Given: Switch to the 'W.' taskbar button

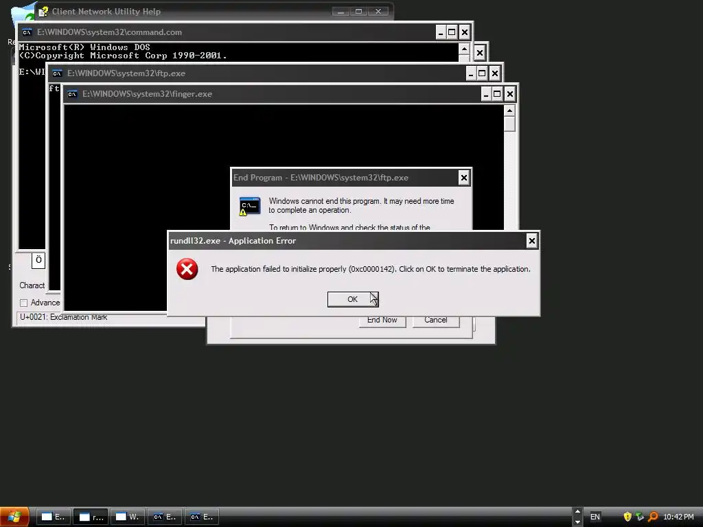Looking at the screenshot, I should pos(127,517).
